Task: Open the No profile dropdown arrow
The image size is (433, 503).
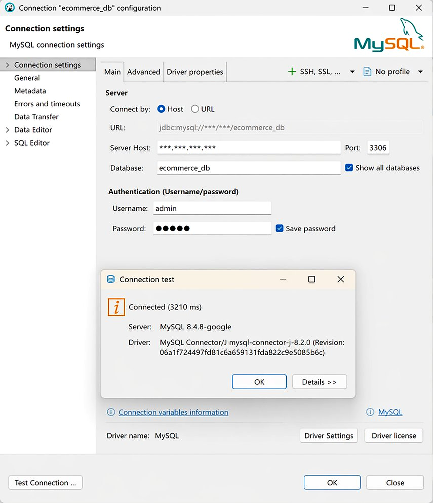Action: pos(420,72)
